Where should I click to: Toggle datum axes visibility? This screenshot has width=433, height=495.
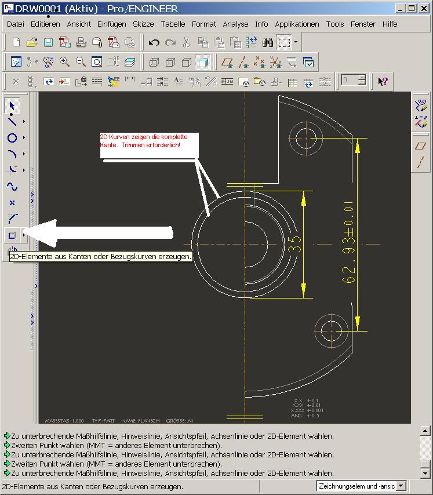click(243, 62)
